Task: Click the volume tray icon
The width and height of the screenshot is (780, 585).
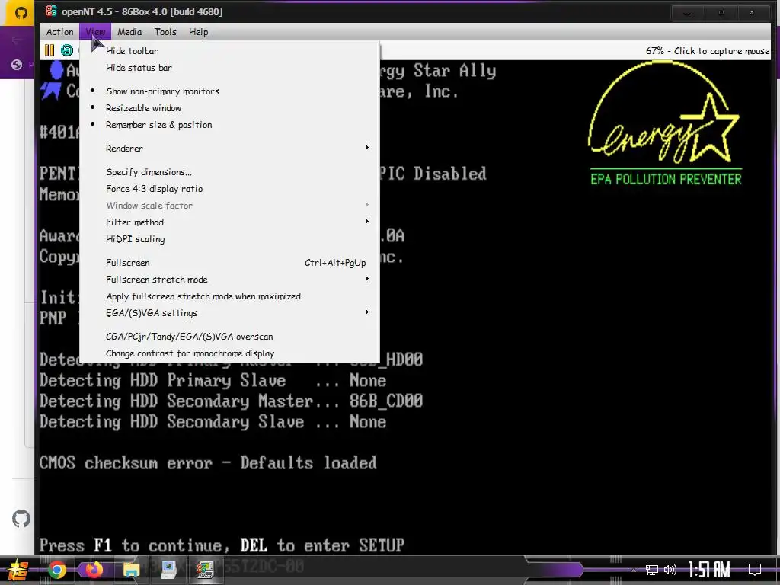Action: (x=670, y=570)
